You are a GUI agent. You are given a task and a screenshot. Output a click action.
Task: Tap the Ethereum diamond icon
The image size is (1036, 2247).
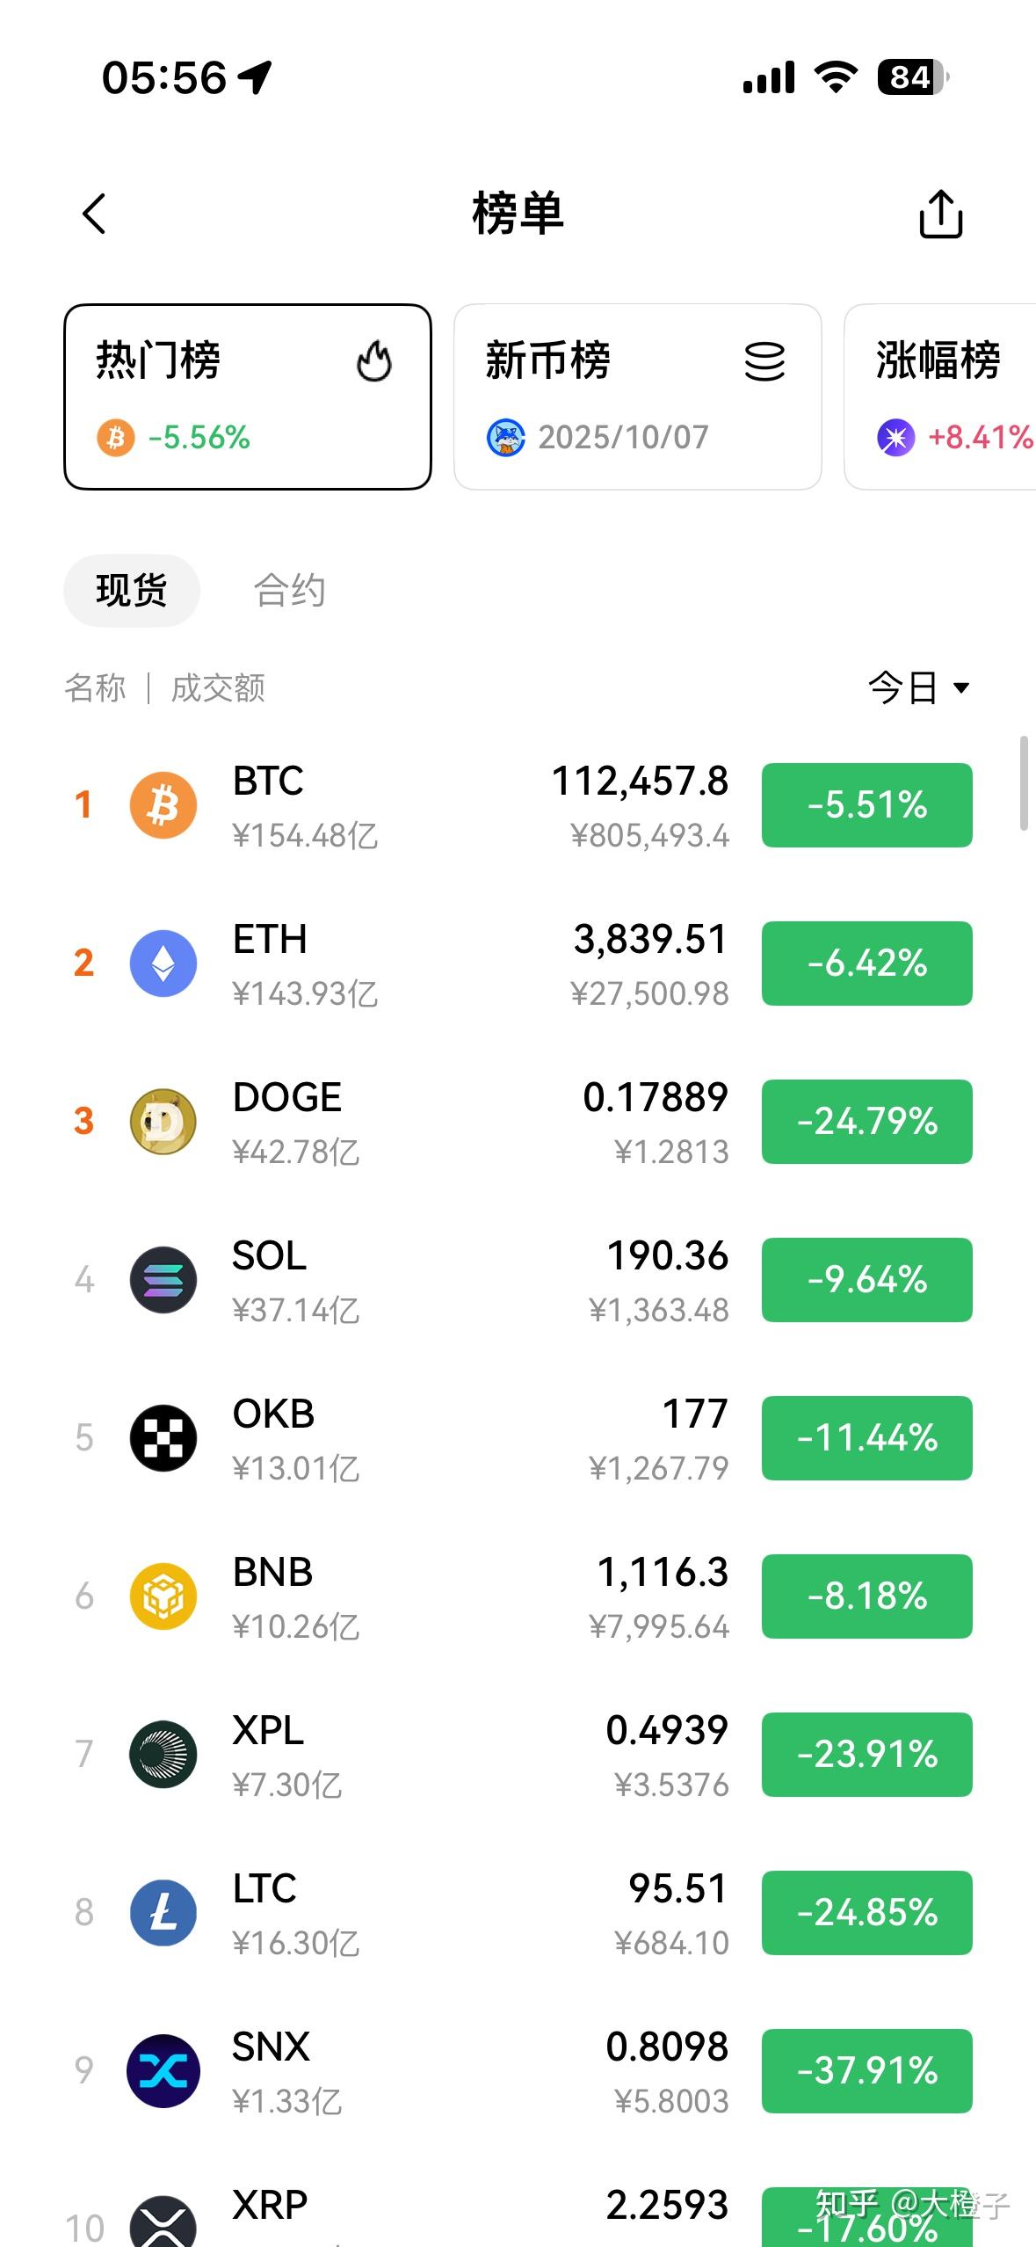pos(163,964)
